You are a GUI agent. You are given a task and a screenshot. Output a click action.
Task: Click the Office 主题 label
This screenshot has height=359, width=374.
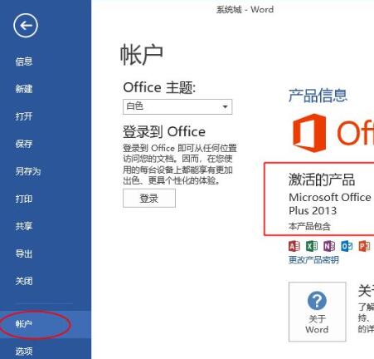[159, 88]
